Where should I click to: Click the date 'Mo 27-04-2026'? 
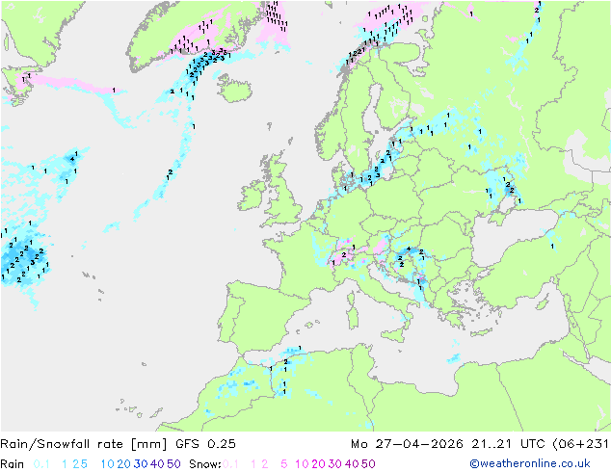407,444
